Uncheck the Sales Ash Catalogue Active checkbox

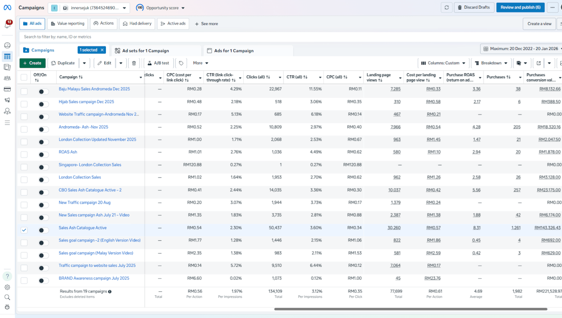[x=24, y=230]
